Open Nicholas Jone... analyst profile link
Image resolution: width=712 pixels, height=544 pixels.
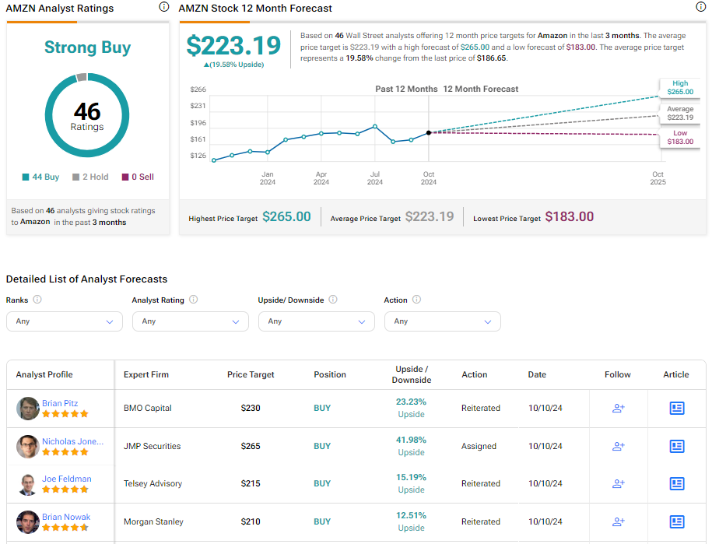(72, 441)
